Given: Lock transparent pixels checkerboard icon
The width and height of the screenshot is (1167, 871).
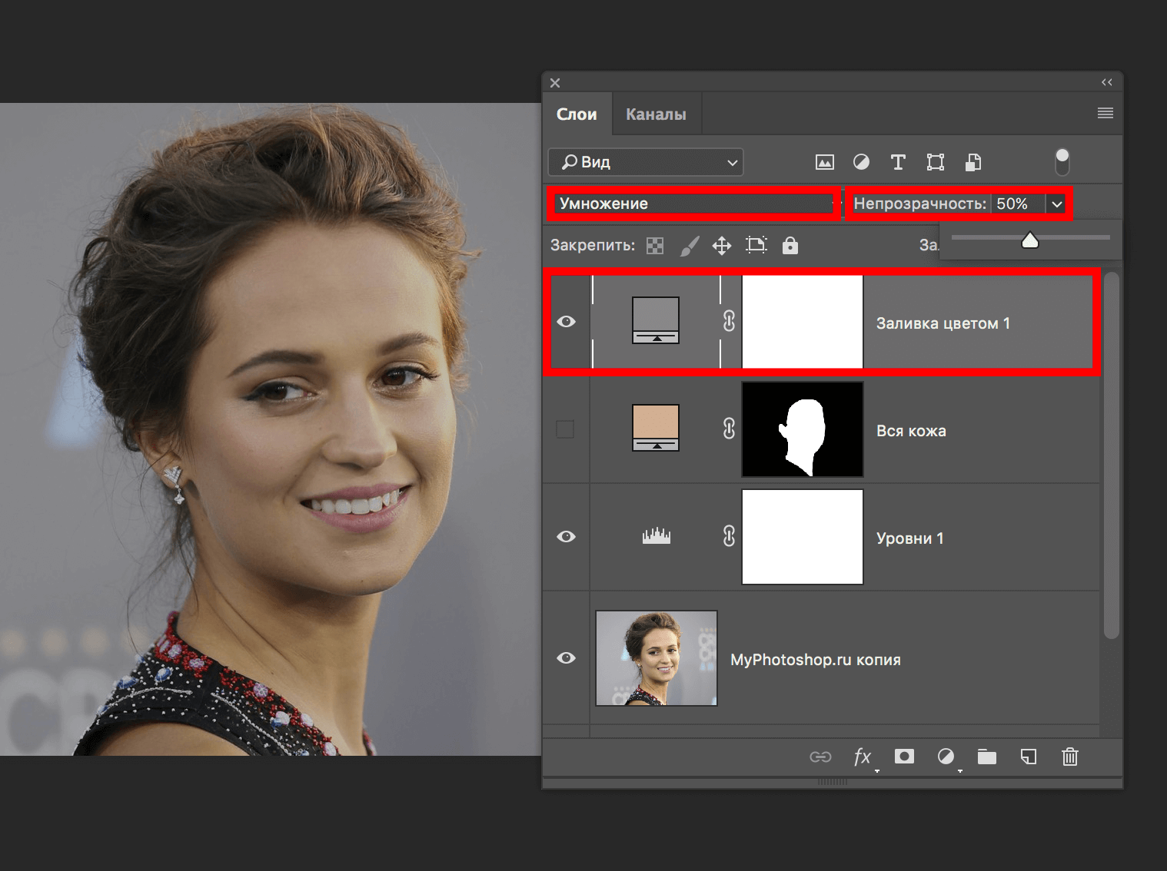Looking at the screenshot, I should 655,246.
